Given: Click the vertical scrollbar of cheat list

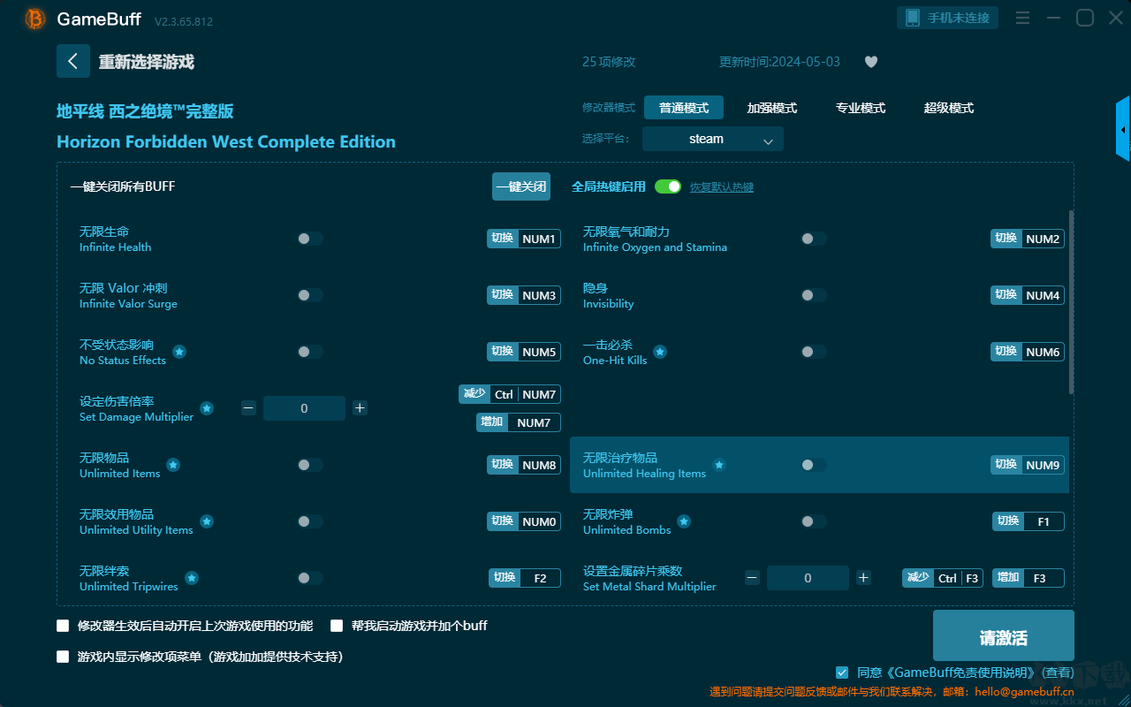Looking at the screenshot, I should point(1072,301).
